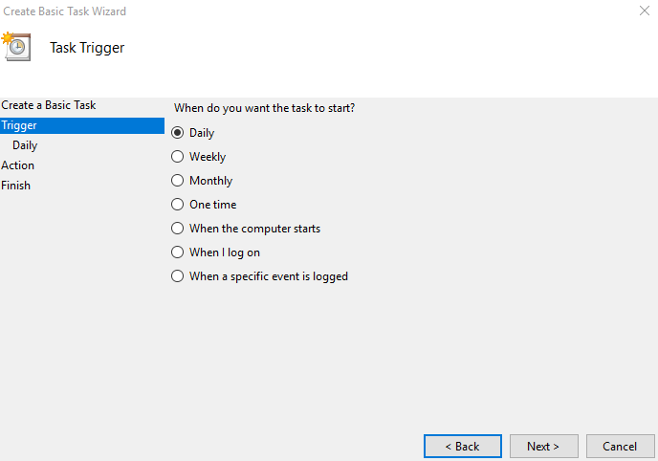Jump to the Finish step
Screen dimensions: 658x461
click(15, 186)
